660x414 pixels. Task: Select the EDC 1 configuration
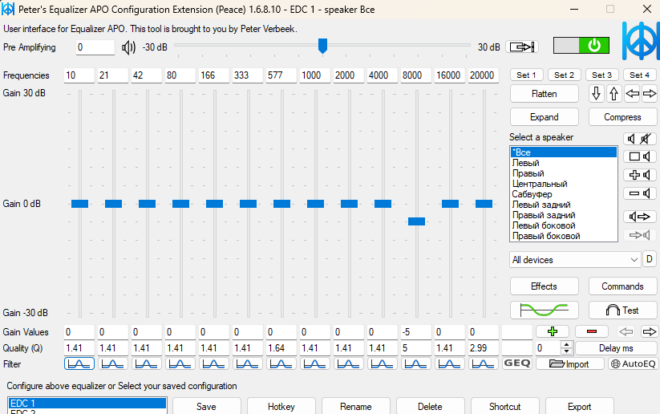click(x=87, y=403)
